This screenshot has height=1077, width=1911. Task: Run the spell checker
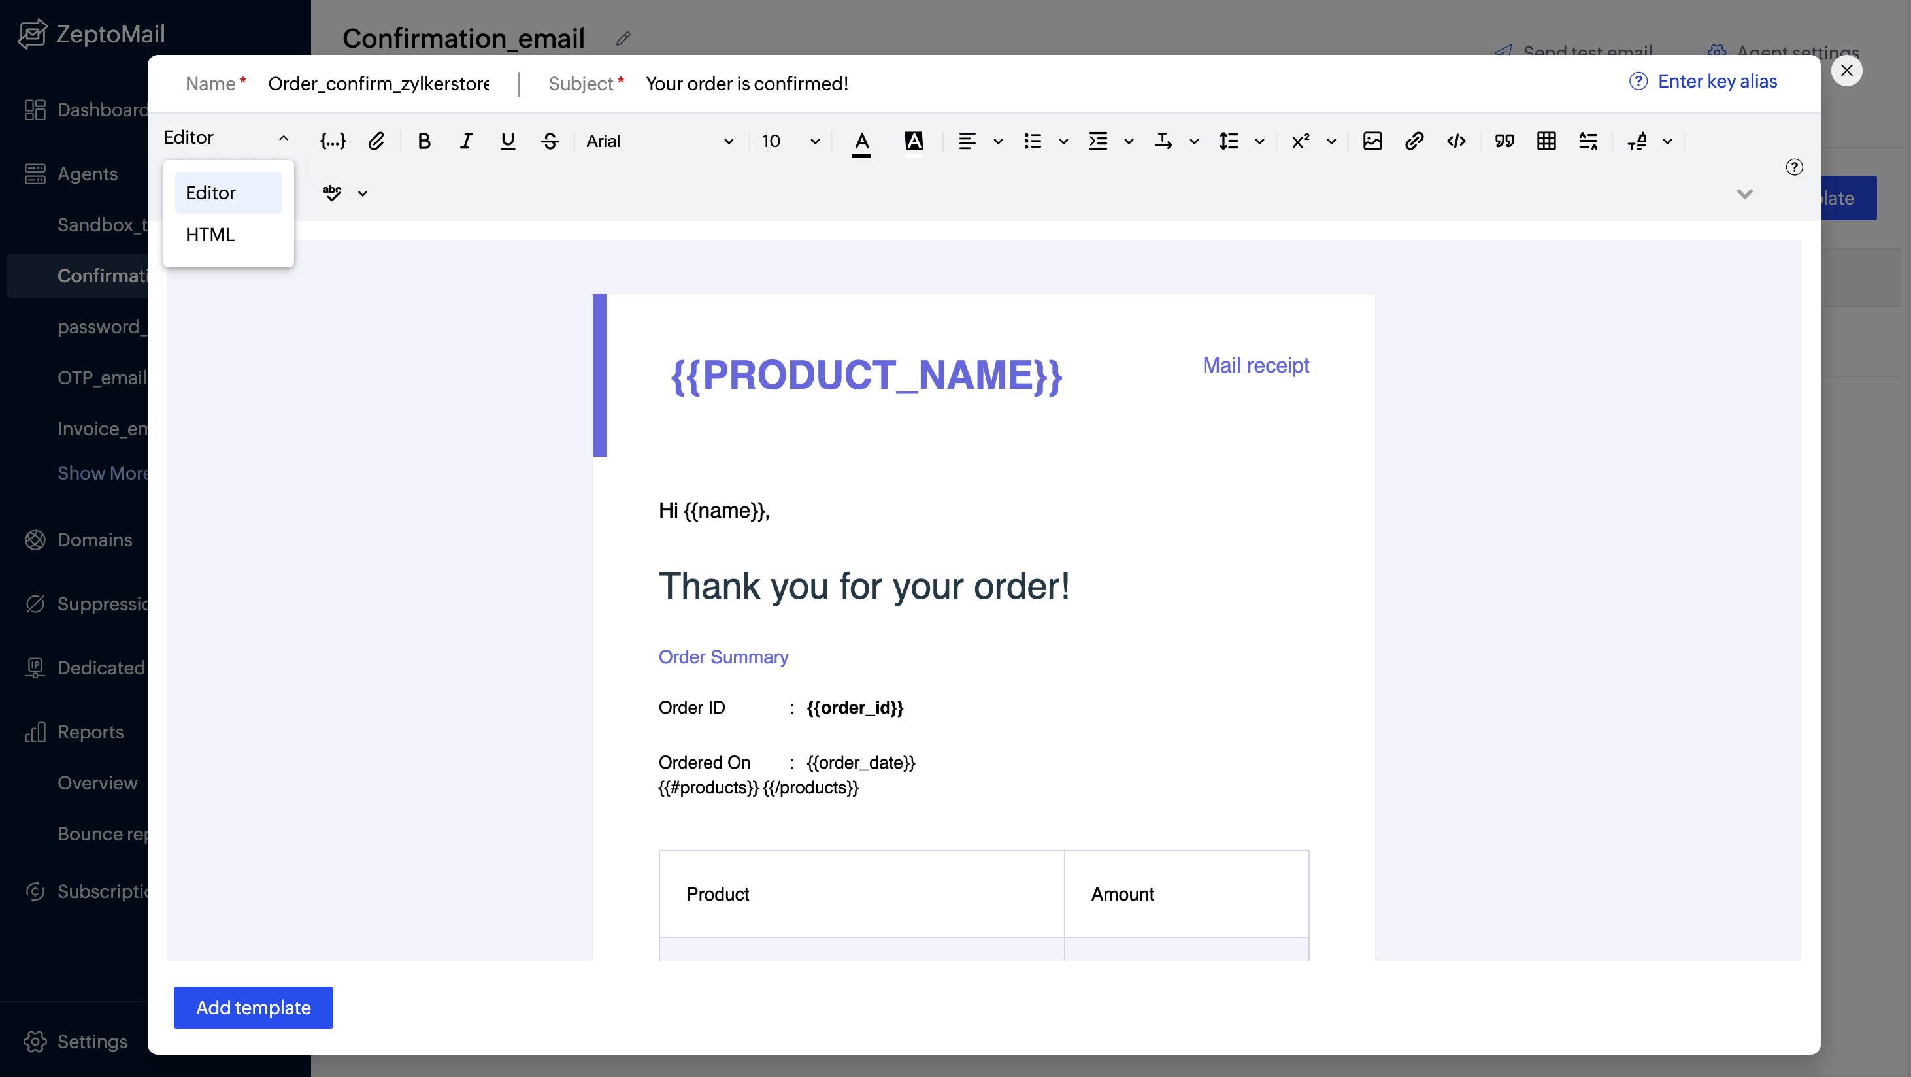[331, 192]
